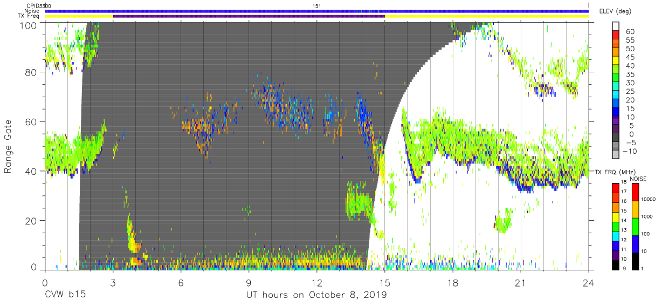
Task: Click the '20' tick label on Range Gate axis
Action: coord(31,220)
